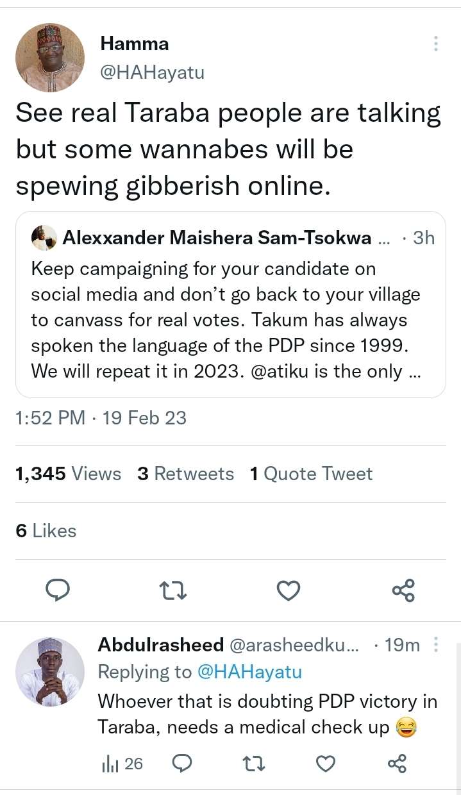Open Hamma's profile picture

(x=50, y=58)
